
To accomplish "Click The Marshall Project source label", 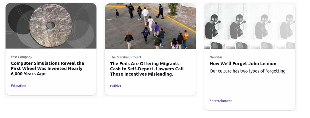I will [x=126, y=57].
